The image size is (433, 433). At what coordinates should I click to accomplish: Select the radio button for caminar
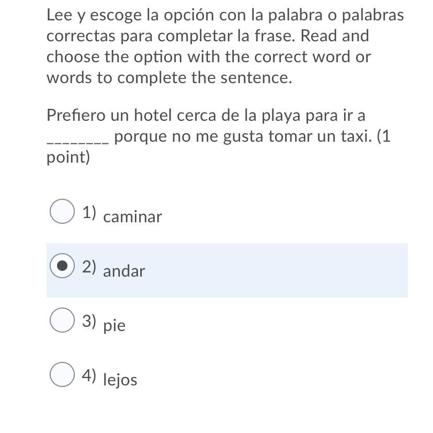click(x=62, y=211)
